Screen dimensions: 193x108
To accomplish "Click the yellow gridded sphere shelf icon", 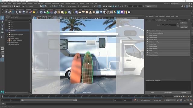I will [x=62, y=12].
